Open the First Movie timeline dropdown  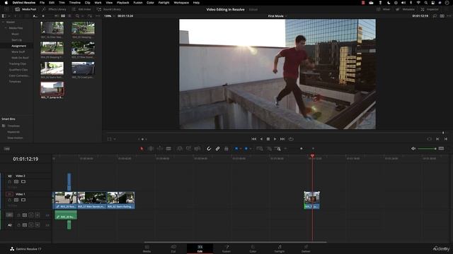click(x=277, y=16)
